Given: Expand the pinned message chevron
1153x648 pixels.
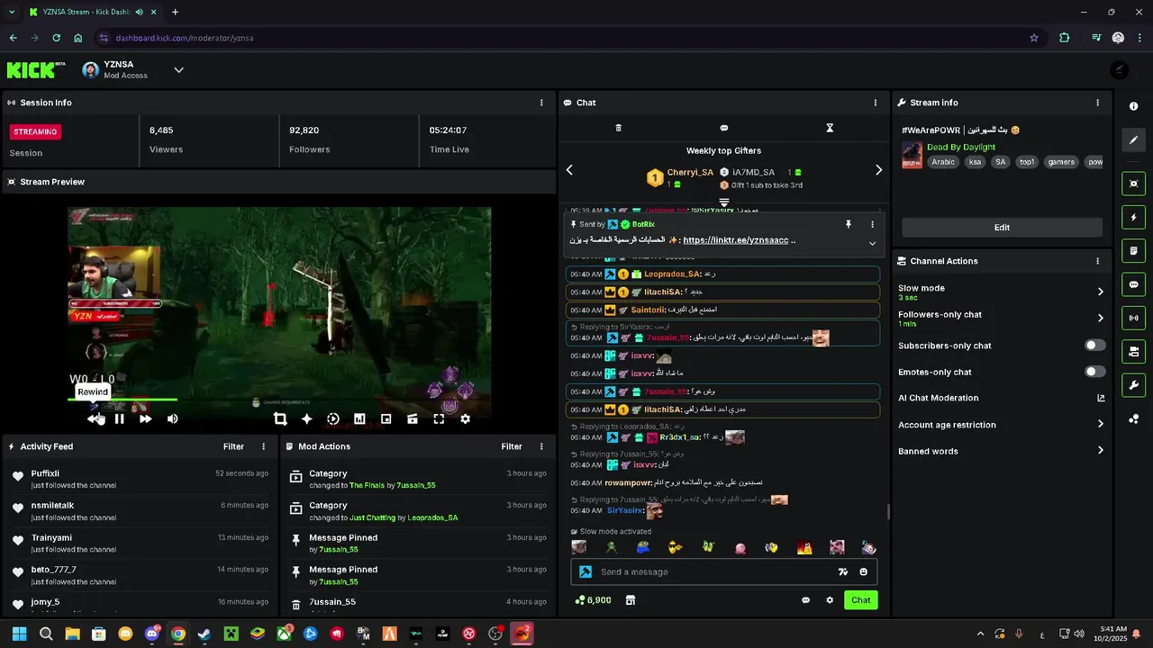Looking at the screenshot, I should pyautogui.click(x=872, y=244).
